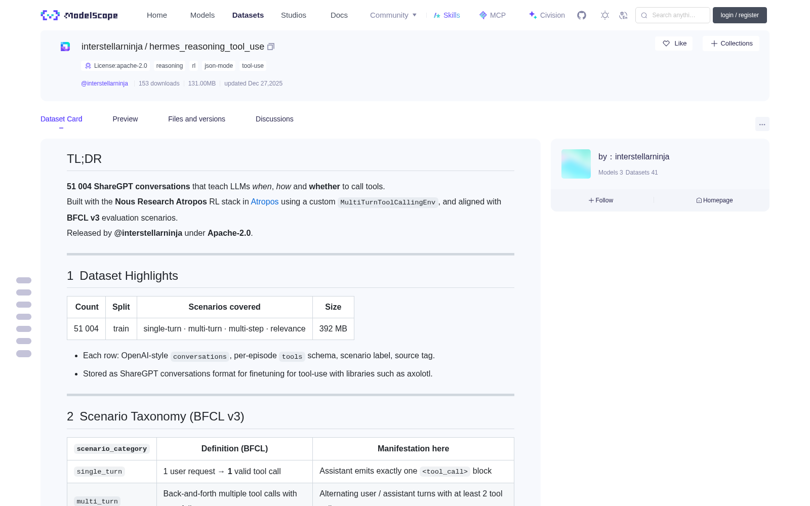Click the interstellarninja gradient avatar thumbnail
The height and width of the screenshot is (506, 810).
(x=576, y=164)
